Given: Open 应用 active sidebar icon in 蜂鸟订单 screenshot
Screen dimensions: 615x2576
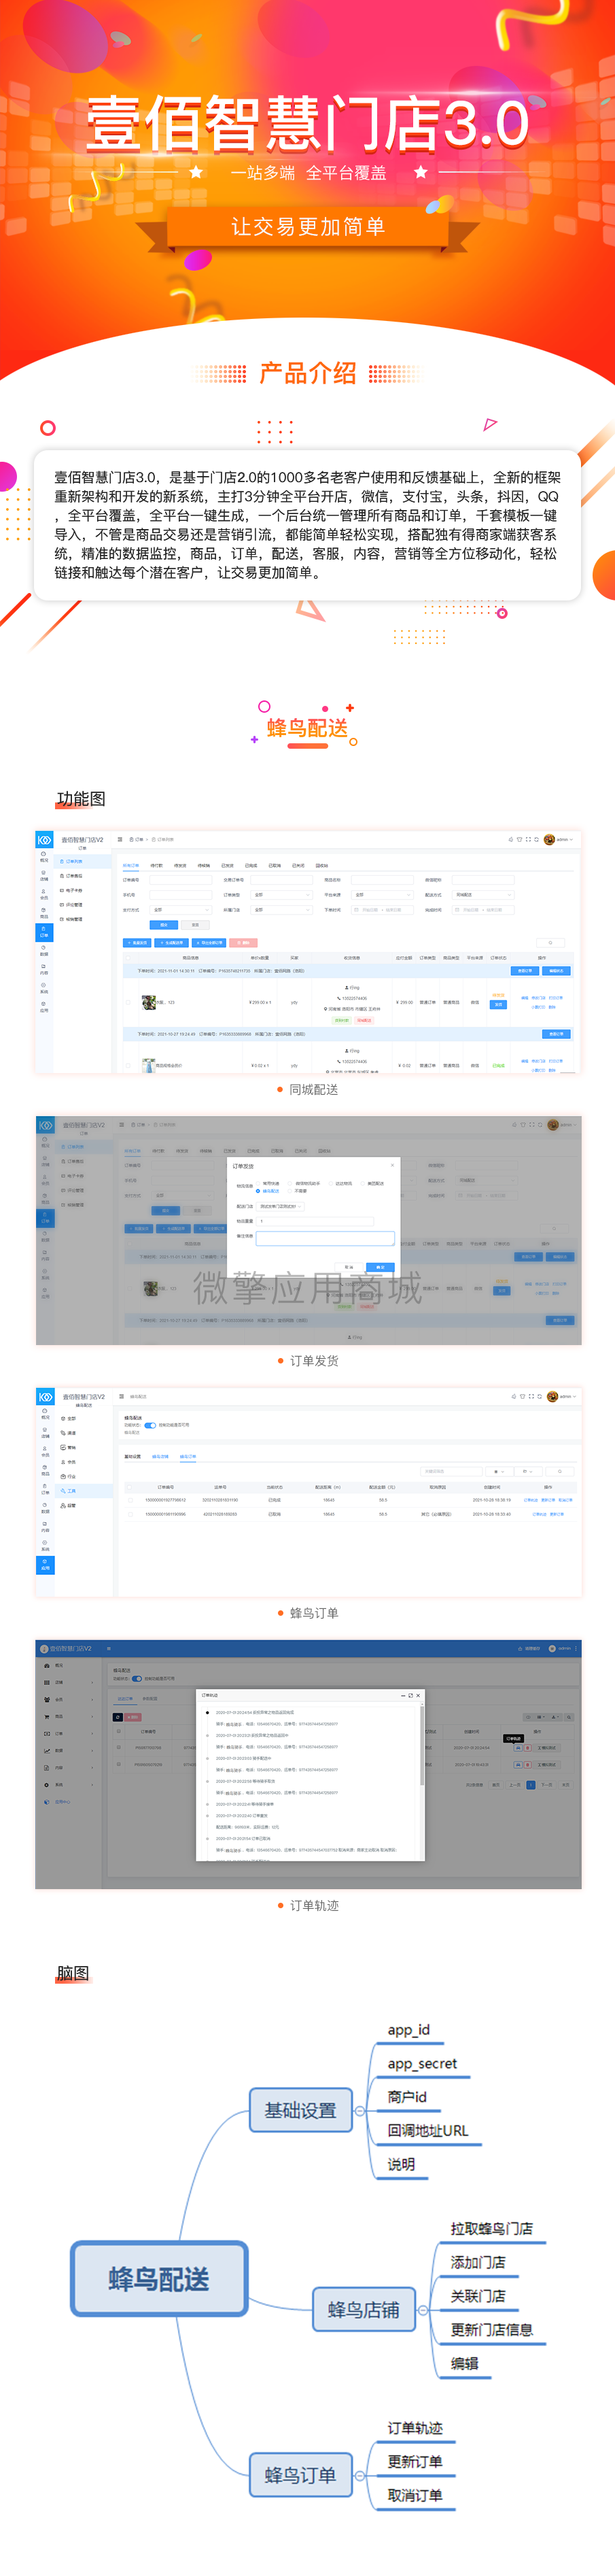Looking at the screenshot, I should [x=45, y=1565].
